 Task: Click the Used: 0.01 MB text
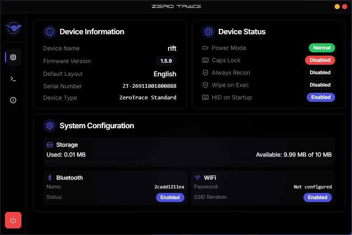pyautogui.click(x=66, y=155)
